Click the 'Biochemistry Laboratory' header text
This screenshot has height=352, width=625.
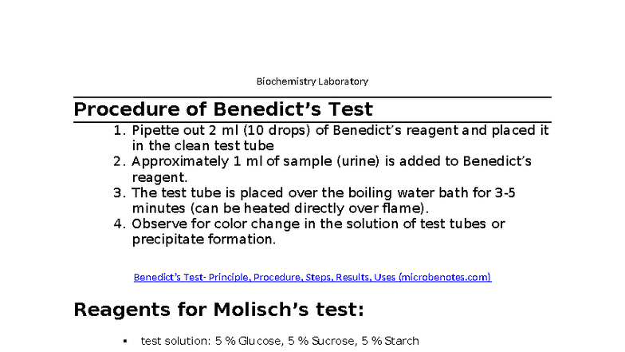pos(312,81)
